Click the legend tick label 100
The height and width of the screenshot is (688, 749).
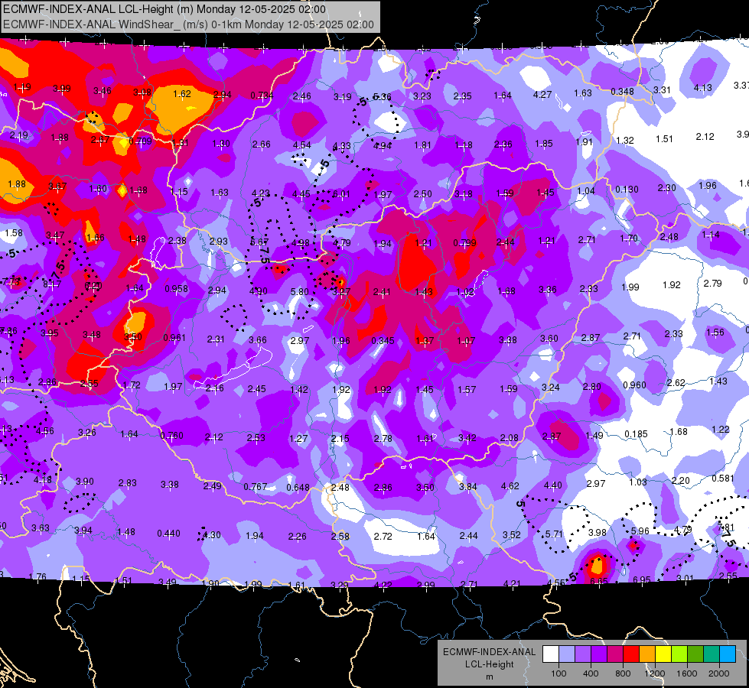(558, 673)
